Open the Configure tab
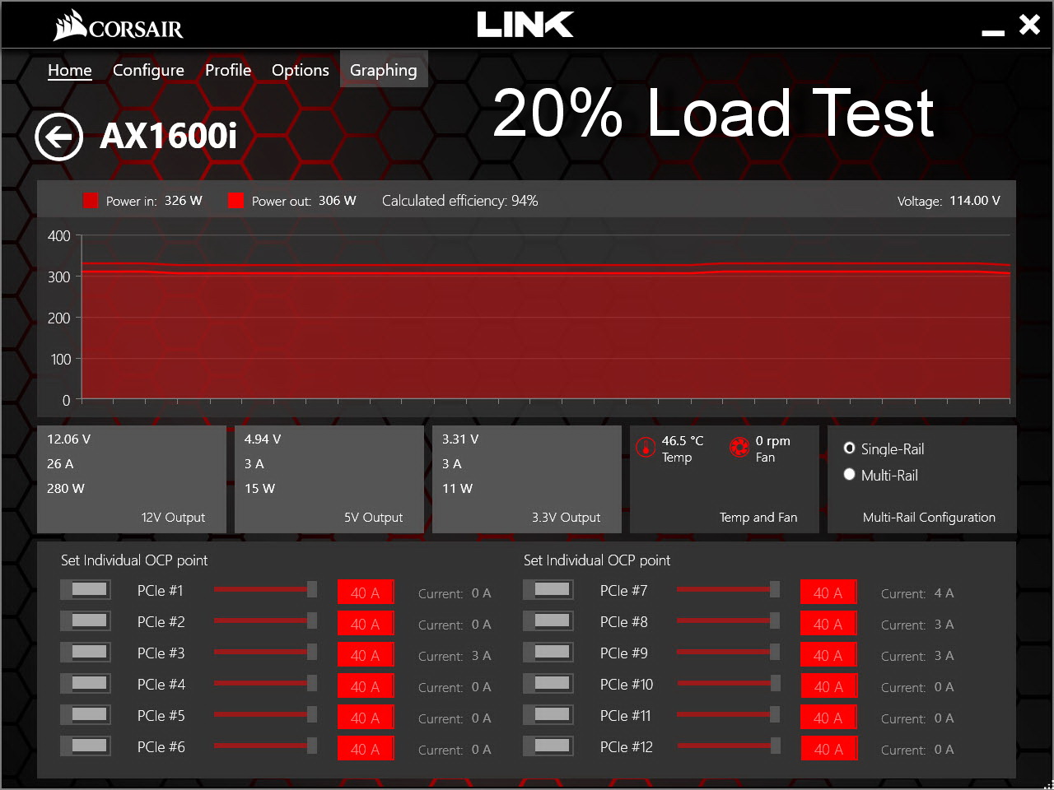The width and height of the screenshot is (1054, 790). coord(148,70)
